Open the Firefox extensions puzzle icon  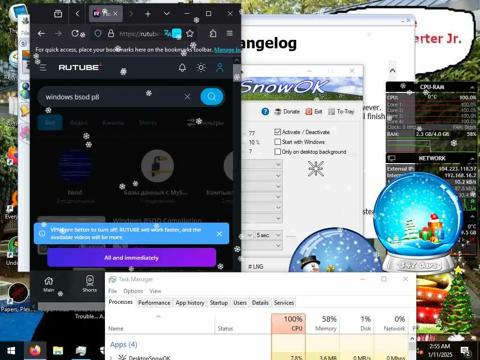pyautogui.click(x=213, y=33)
